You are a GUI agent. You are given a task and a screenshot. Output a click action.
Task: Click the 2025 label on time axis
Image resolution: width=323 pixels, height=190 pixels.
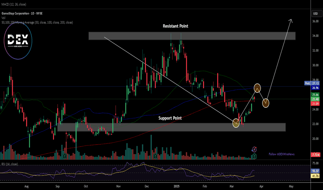176,186
